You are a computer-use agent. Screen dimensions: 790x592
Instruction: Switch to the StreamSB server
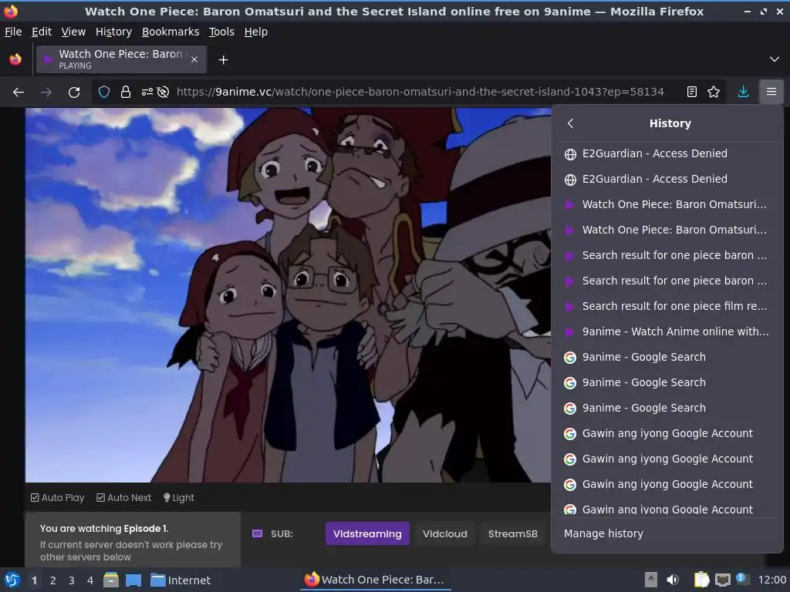point(513,533)
